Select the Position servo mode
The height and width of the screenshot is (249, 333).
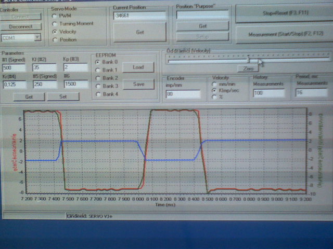[x=55, y=40]
